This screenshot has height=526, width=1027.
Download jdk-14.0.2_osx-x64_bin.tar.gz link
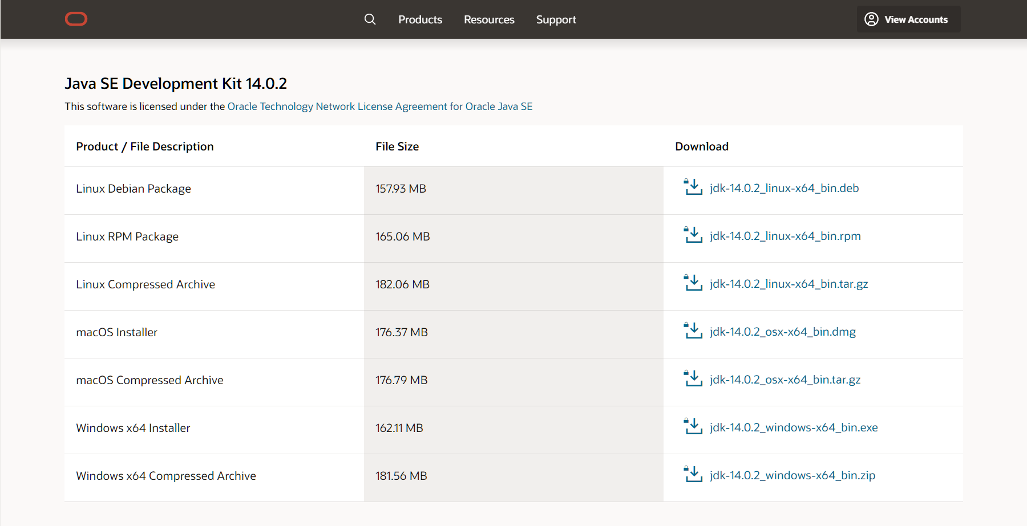click(785, 380)
